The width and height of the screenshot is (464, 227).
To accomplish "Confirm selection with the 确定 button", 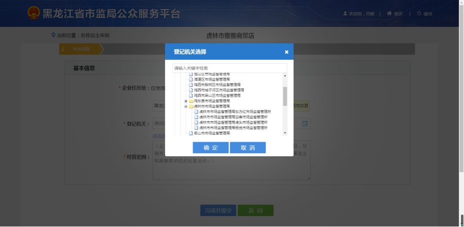I will (211, 148).
